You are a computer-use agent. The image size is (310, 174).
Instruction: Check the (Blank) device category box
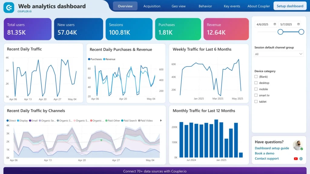(256, 77)
